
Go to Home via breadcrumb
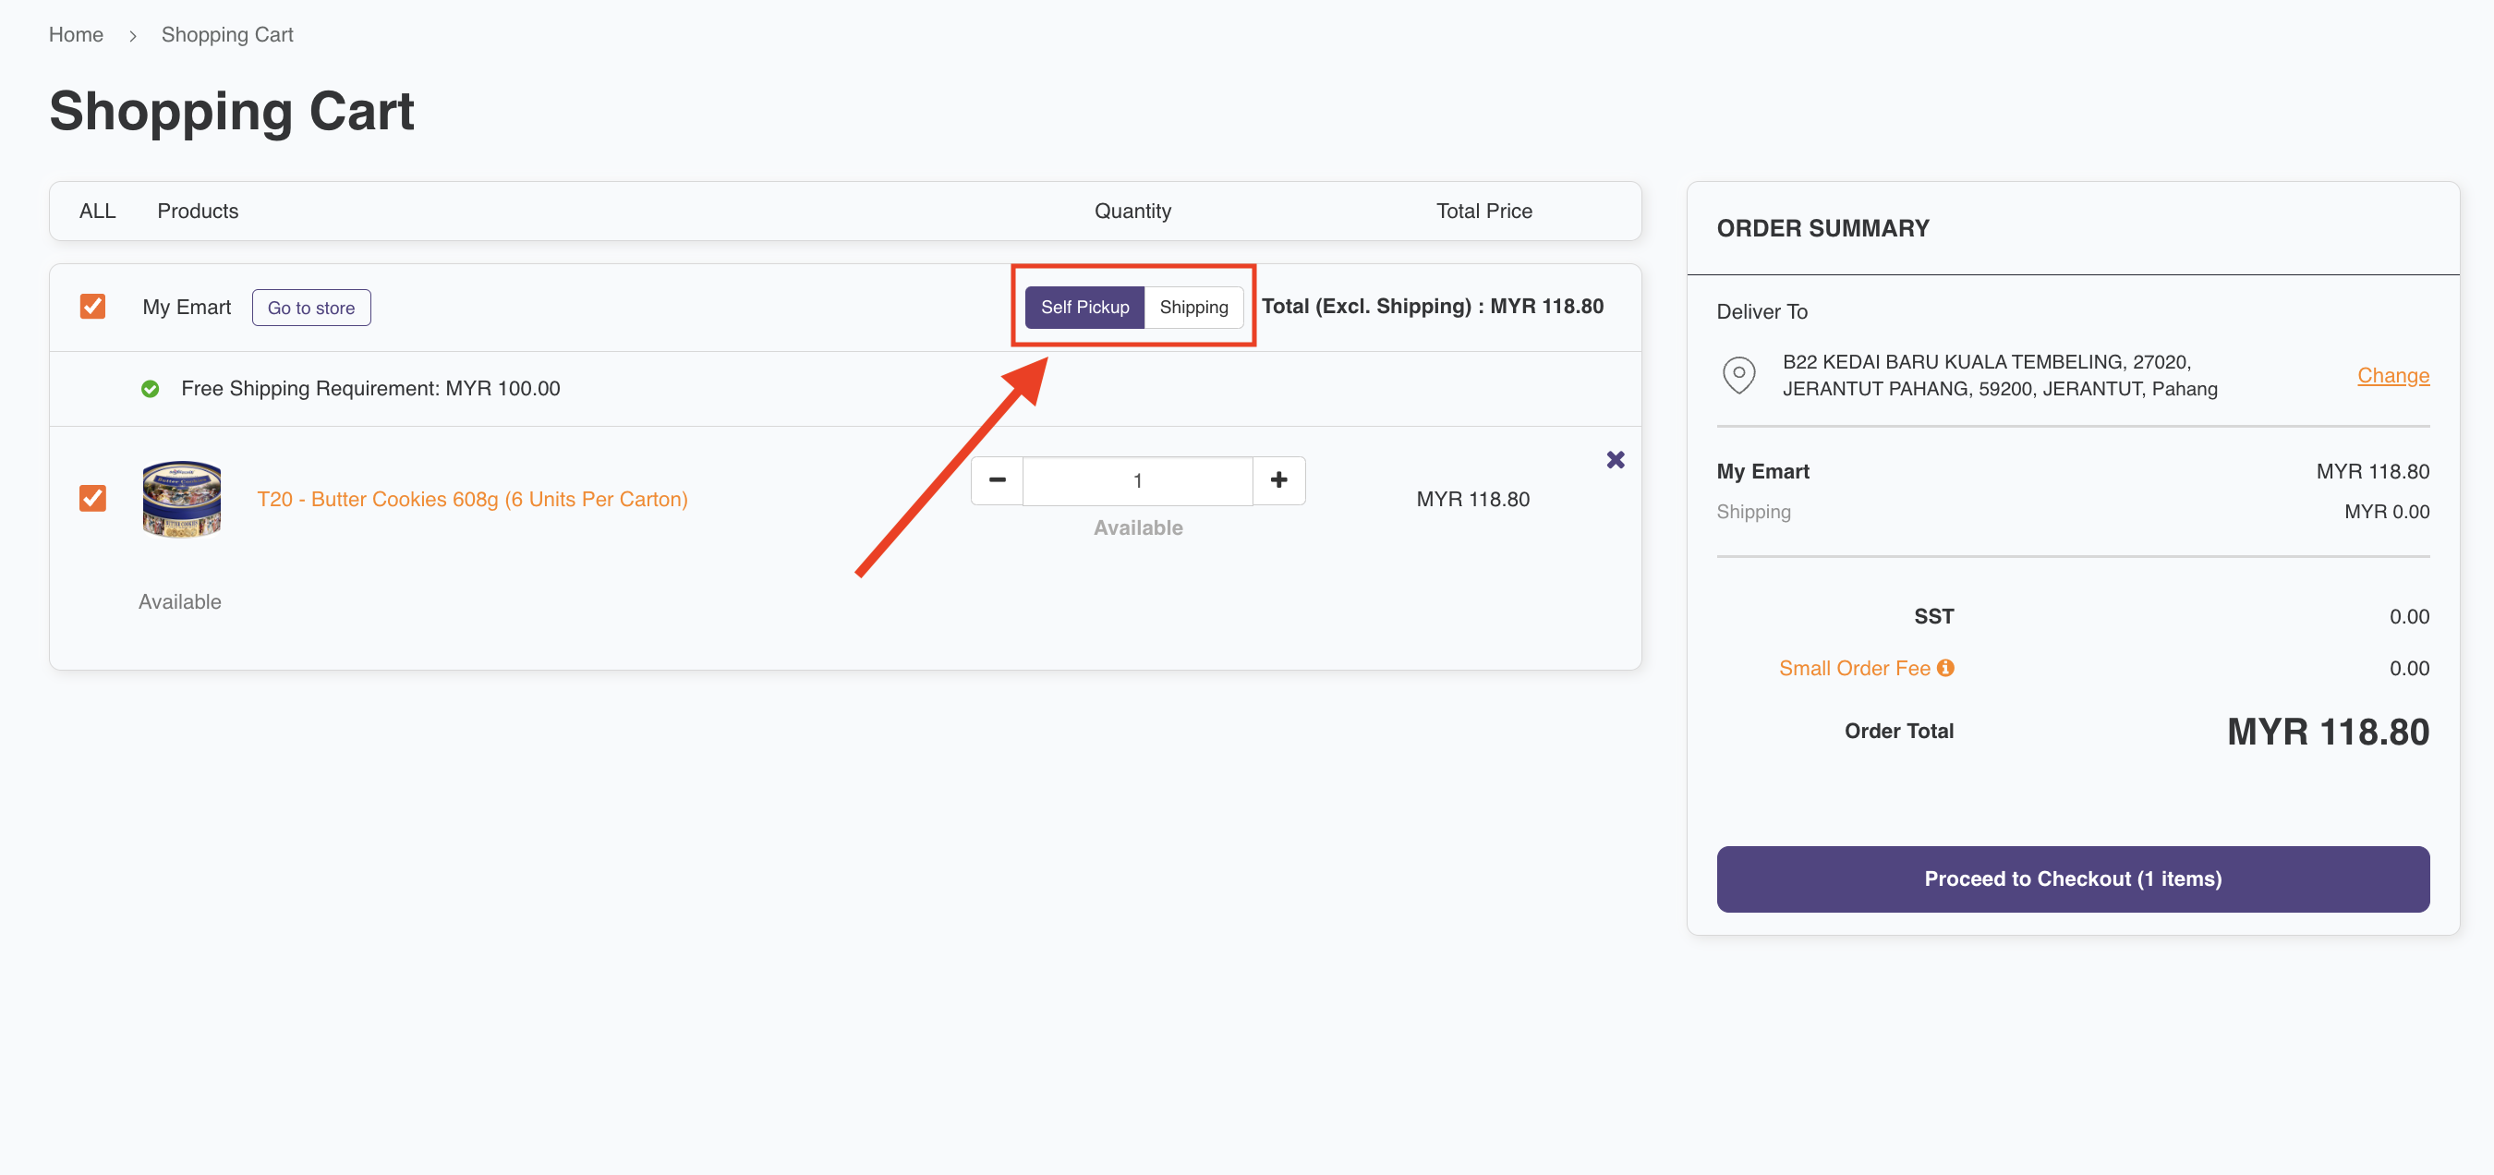(x=76, y=35)
